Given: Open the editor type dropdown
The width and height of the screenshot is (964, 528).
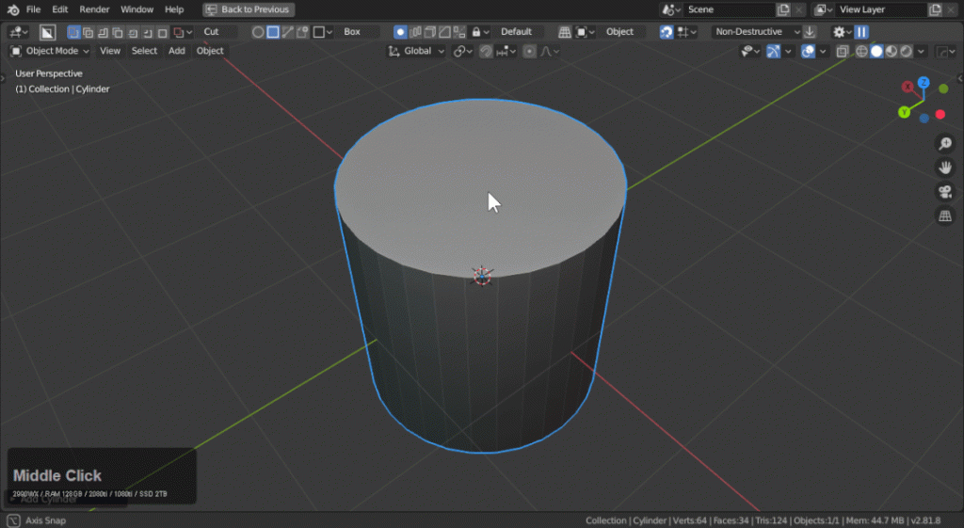Looking at the screenshot, I should pyautogui.click(x=19, y=31).
